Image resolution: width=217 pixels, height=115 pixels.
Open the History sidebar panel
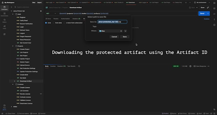(4, 21)
